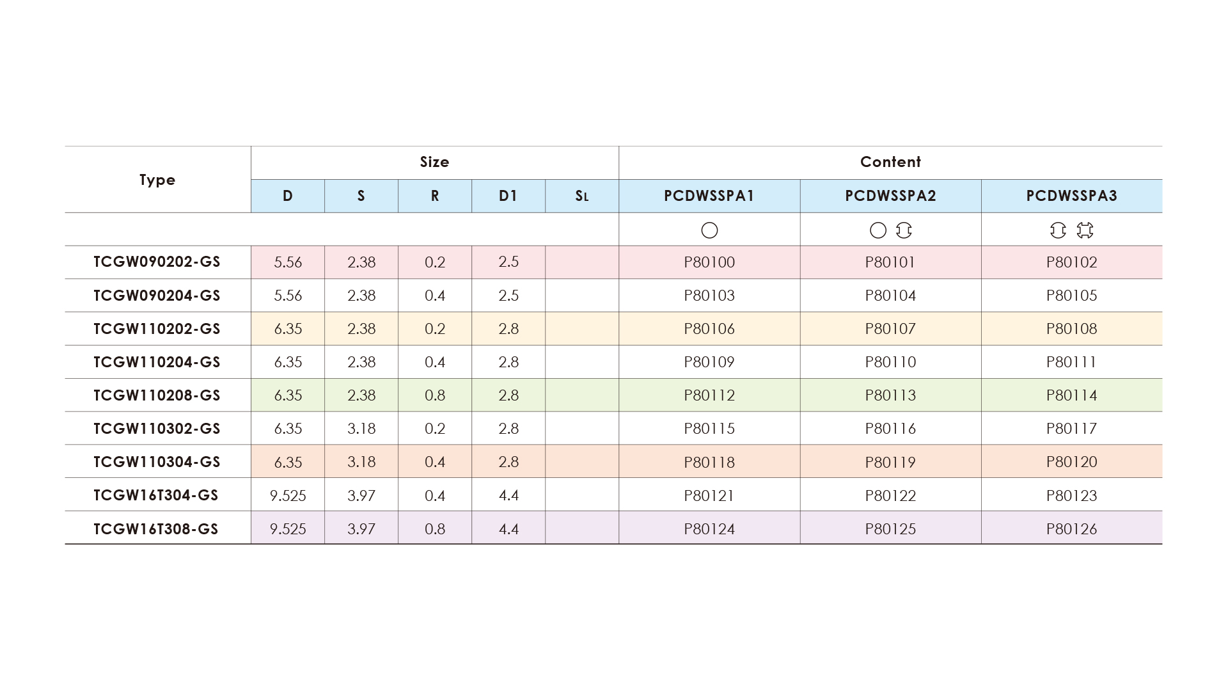The image size is (1228, 691).
Task: Click part number P80104
Action: pyautogui.click(x=890, y=296)
